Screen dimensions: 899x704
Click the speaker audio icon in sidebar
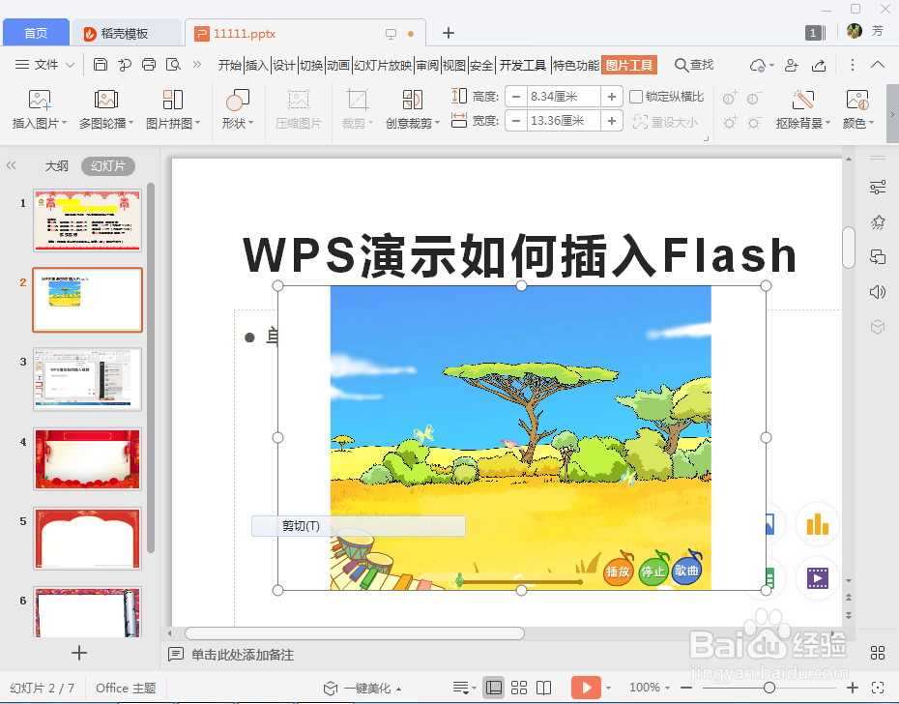878,292
